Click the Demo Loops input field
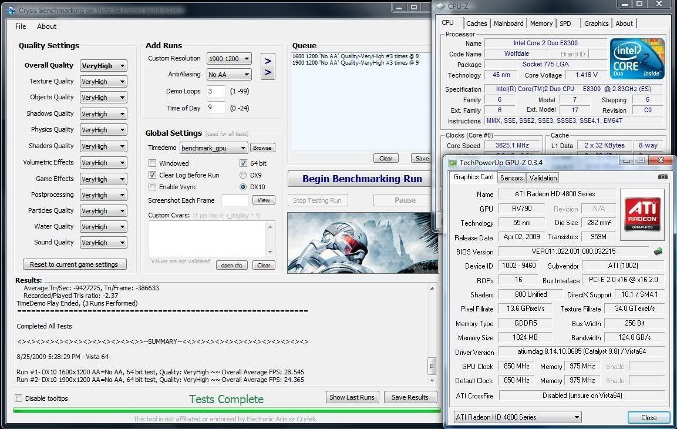677x429 pixels. [x=216, y=91]
